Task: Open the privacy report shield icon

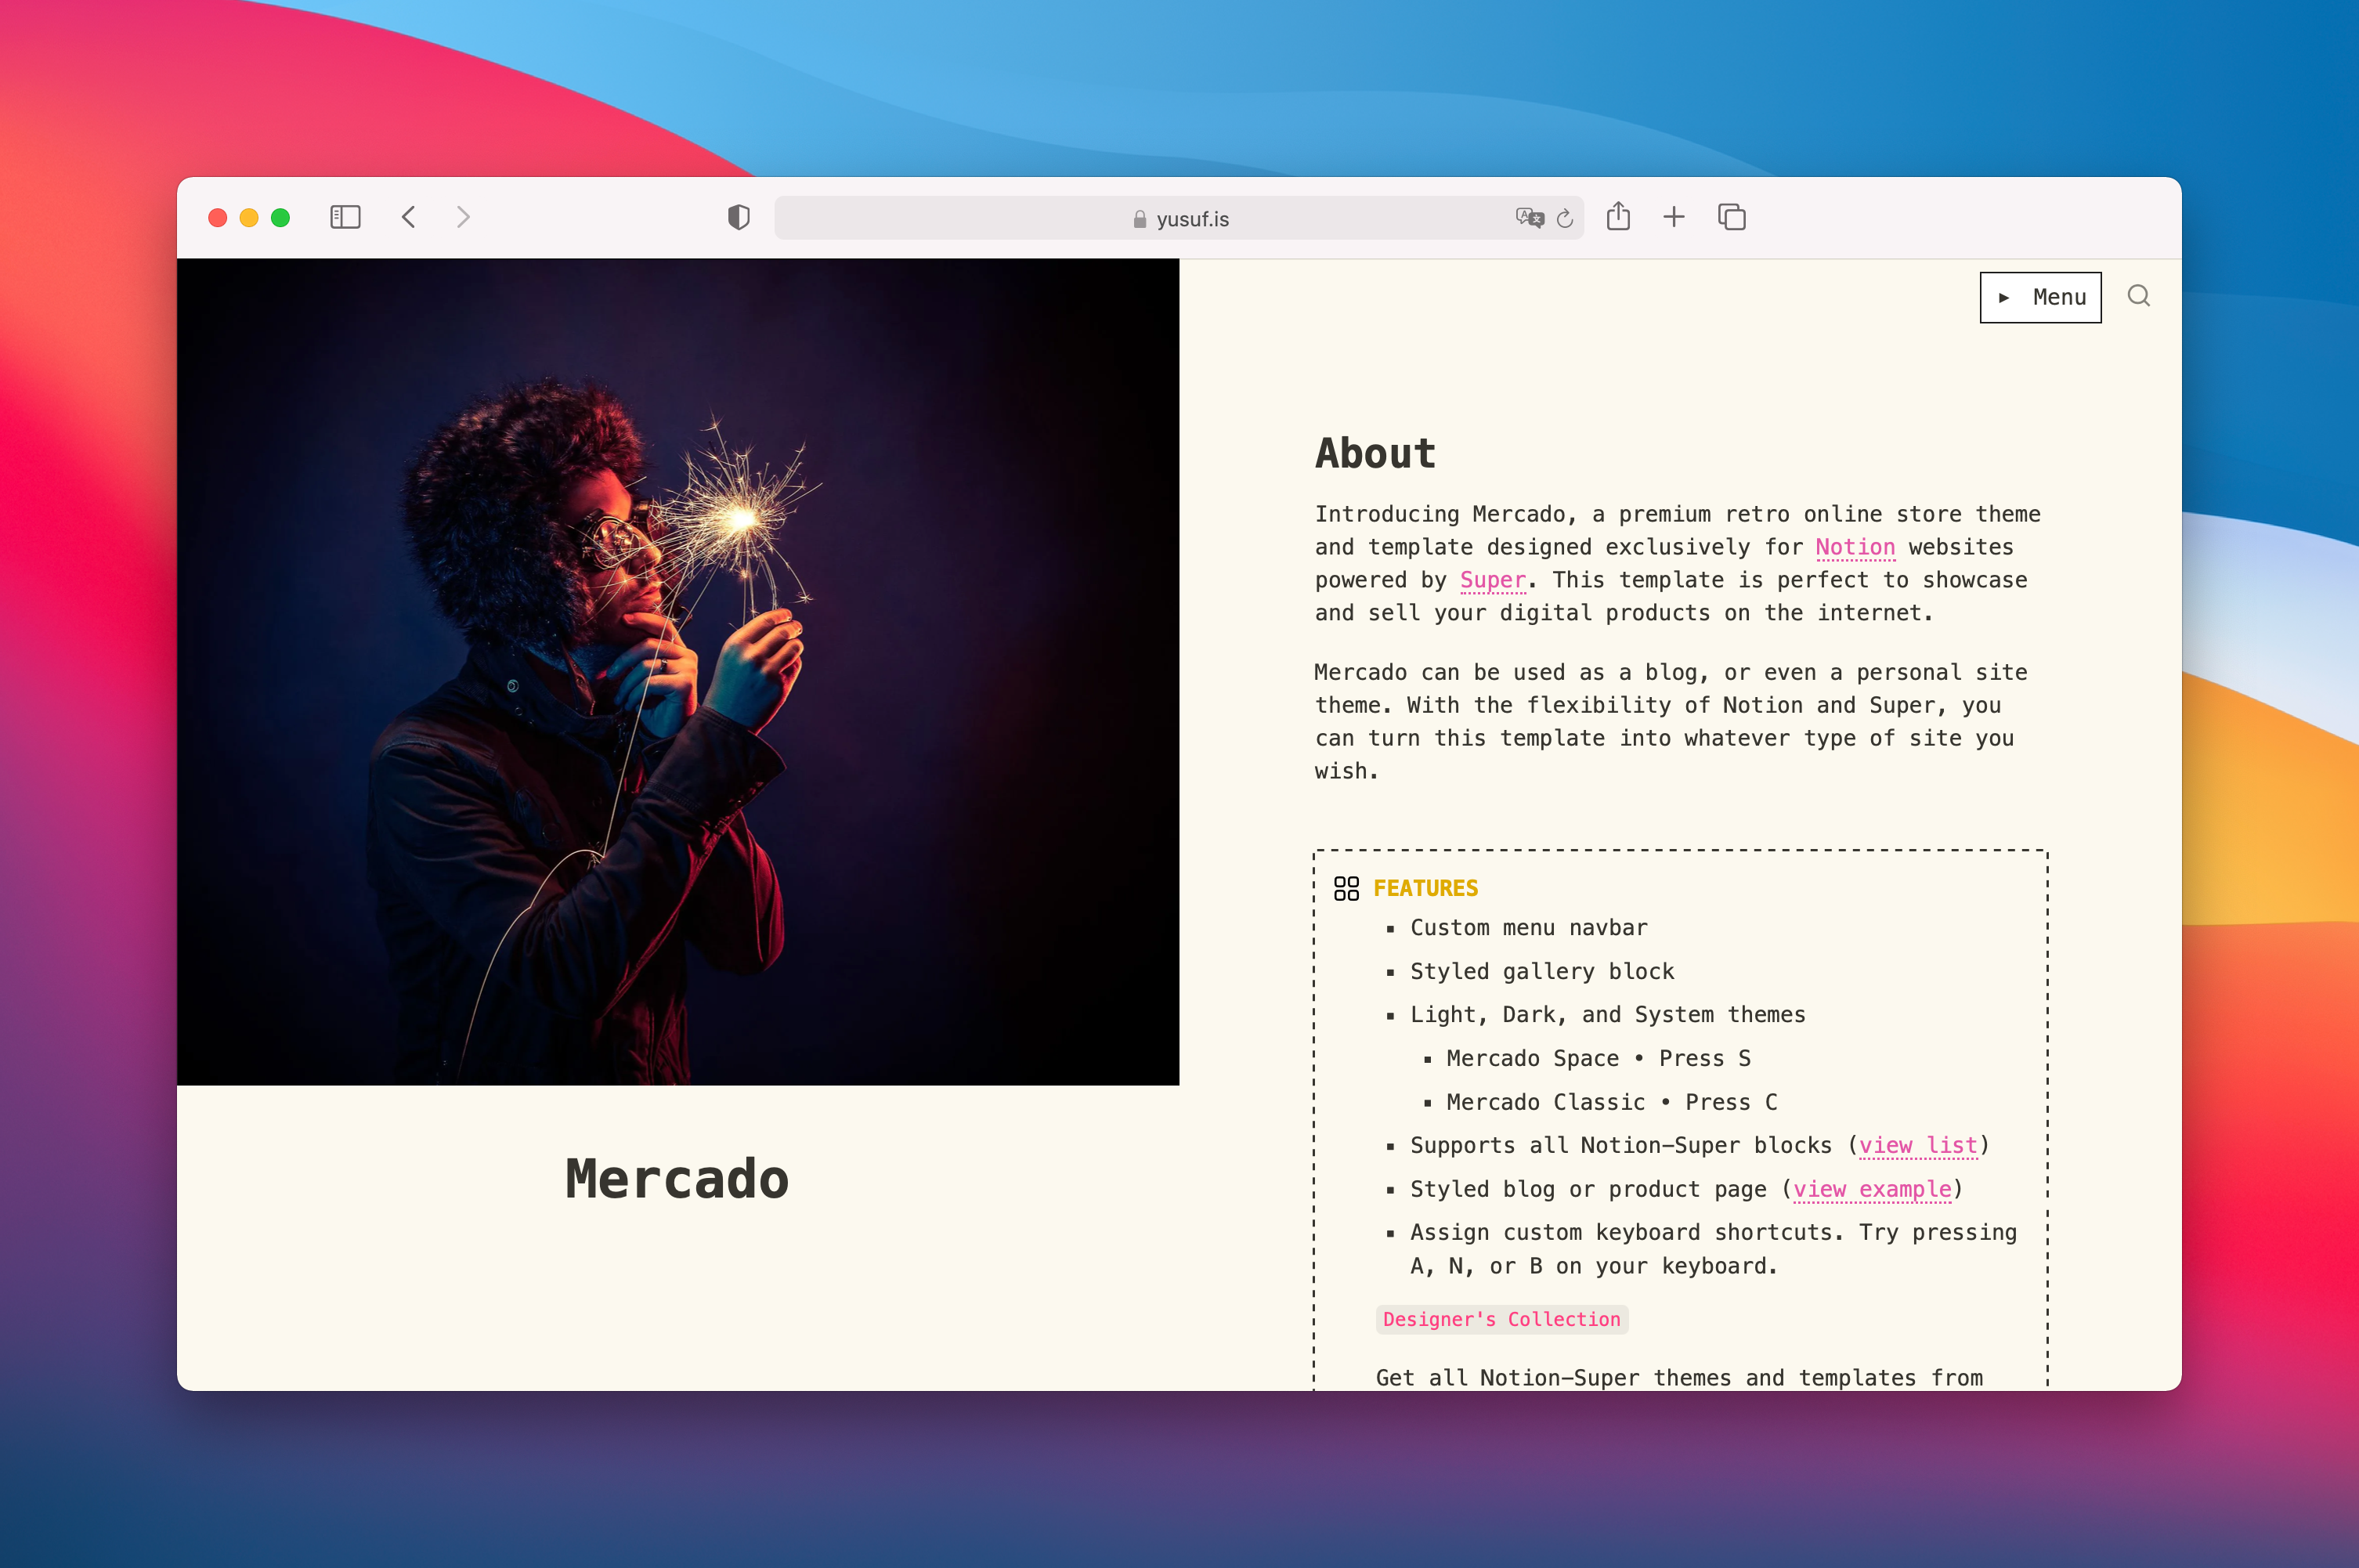Action: click(x=738, y=217)
